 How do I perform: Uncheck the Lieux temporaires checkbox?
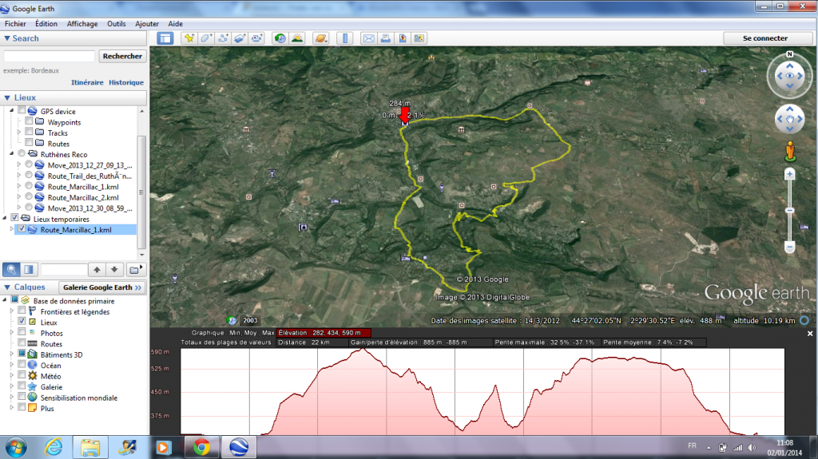pyautogui.click(x=14, y=218)
